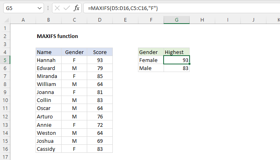Click the 'Score' header cell

(x=100, y=52)
